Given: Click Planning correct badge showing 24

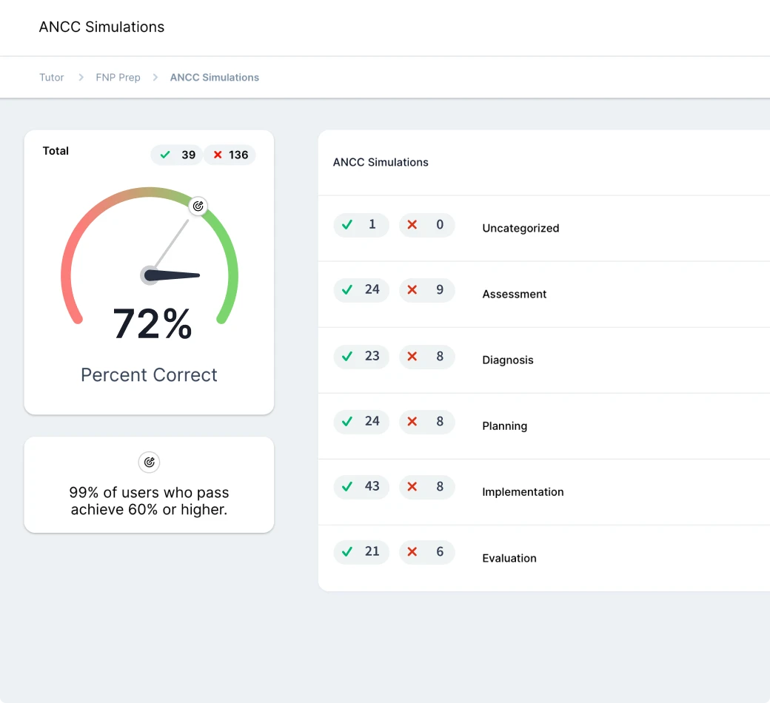Looking at the screenshot, I should tap(361, 422).
